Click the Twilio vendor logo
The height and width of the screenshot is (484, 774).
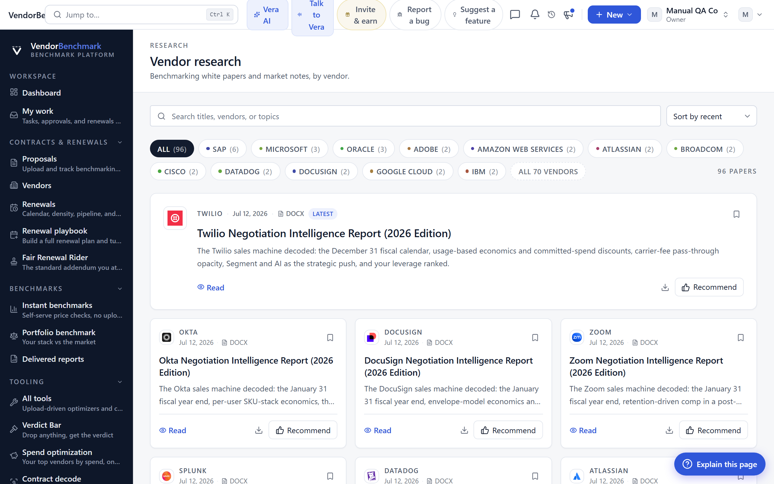(x=175, y=218)
